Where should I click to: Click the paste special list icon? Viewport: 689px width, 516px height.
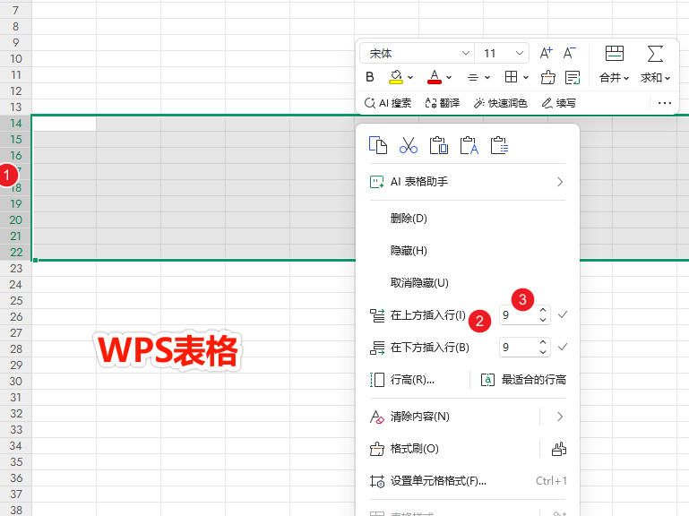[x=499, y=145]
